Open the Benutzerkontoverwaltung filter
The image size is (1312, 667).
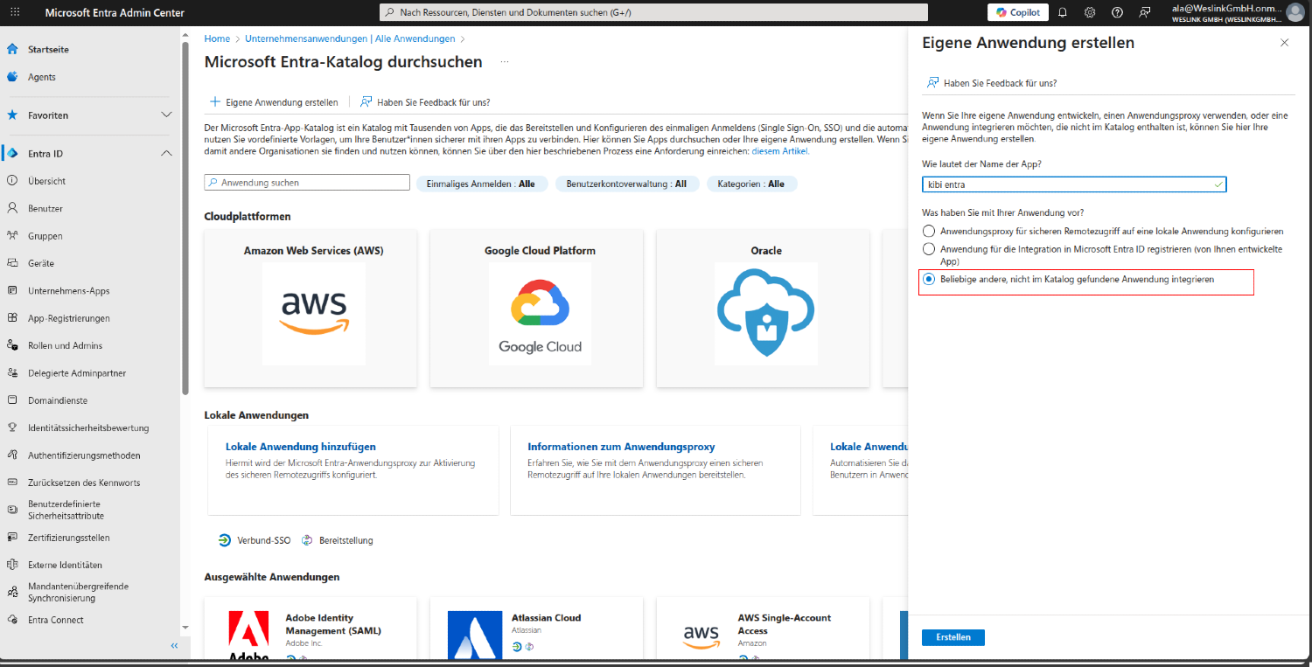627,184
